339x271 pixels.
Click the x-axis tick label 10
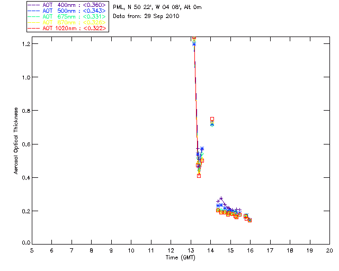click(x=131, y=250)
